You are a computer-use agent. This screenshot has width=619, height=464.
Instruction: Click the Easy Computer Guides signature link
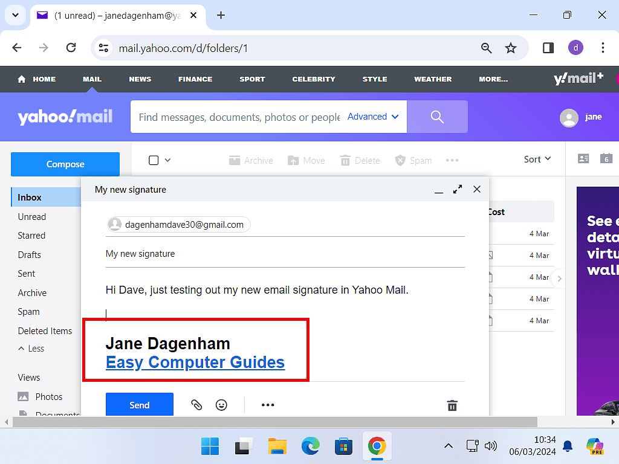point(195,362)
